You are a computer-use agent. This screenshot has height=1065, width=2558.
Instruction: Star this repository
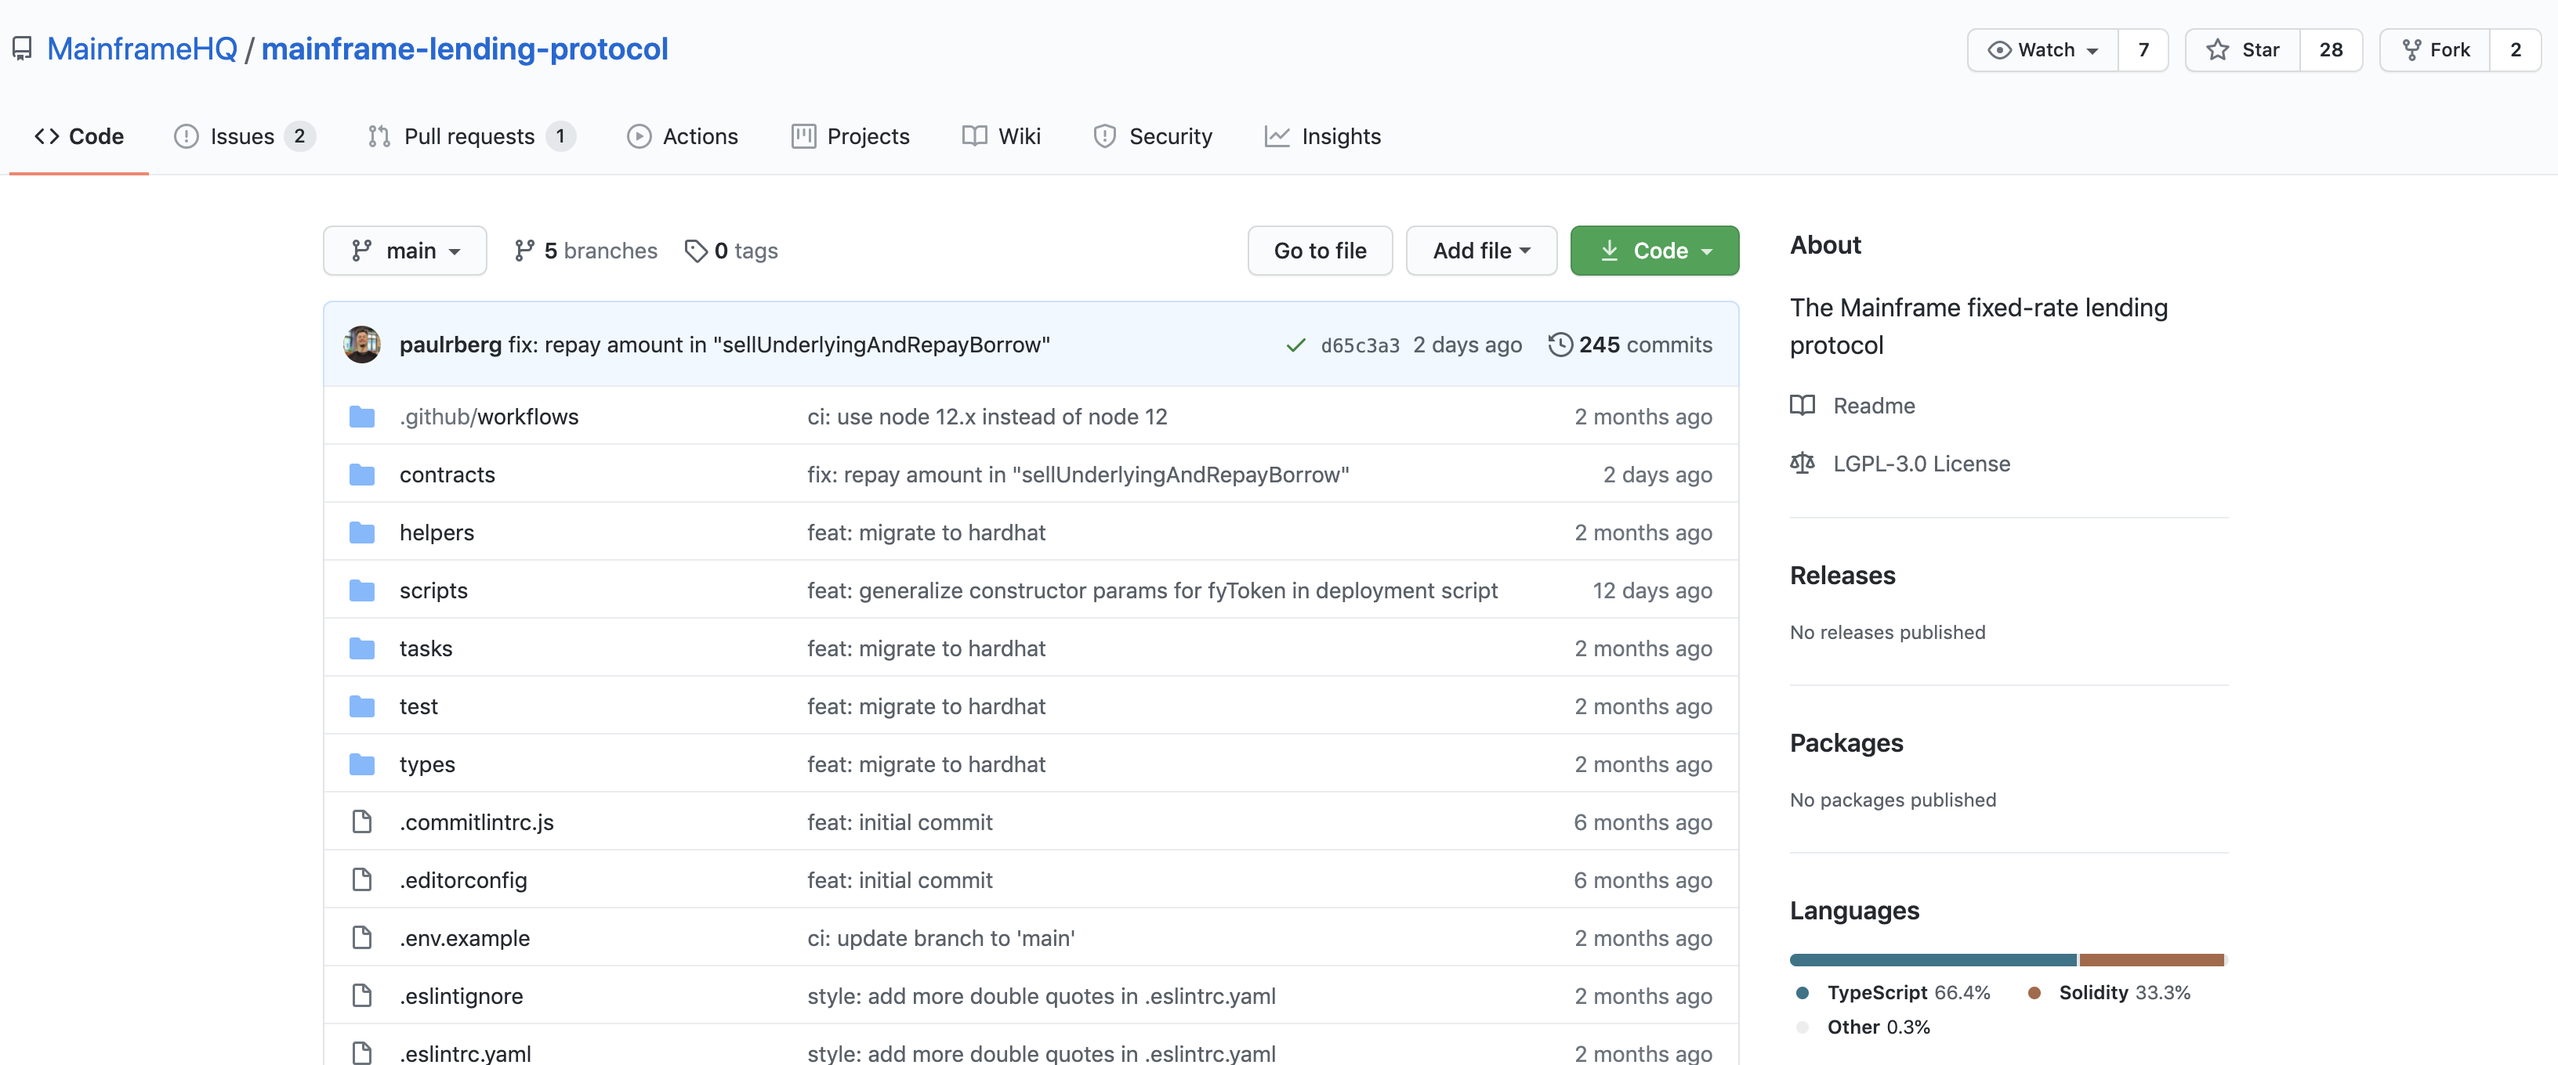(x=2242, y=49)
